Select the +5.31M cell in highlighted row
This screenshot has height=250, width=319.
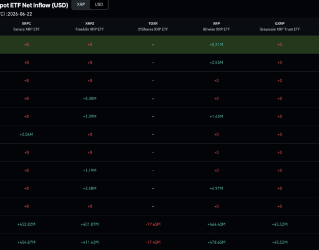point(217,44)
